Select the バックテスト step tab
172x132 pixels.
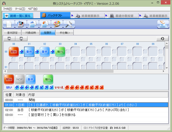pos(55,15)
